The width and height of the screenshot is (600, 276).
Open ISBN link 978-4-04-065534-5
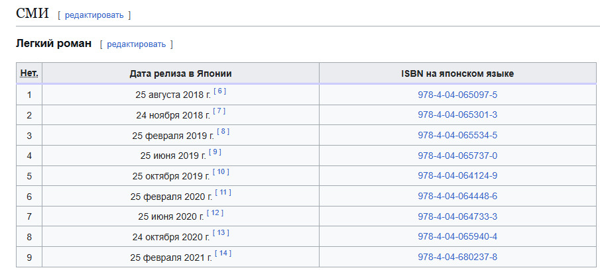(x=457, y=136)
